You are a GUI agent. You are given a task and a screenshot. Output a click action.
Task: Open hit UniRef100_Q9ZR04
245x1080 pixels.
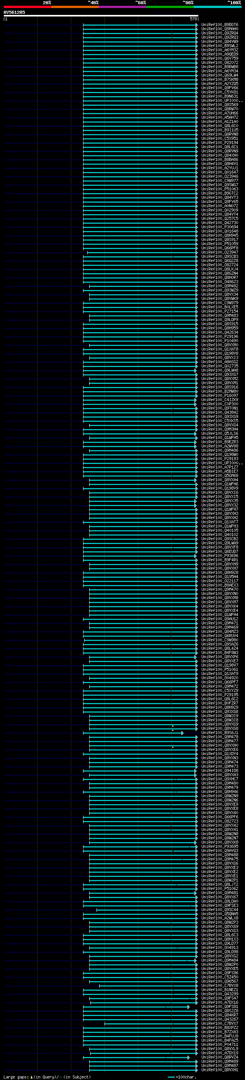[219, 34]
